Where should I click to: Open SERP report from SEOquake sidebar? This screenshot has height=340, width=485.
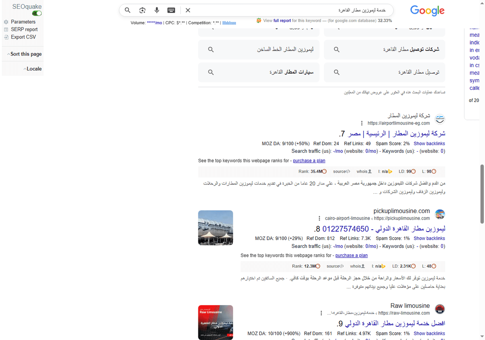coord(23,29)
